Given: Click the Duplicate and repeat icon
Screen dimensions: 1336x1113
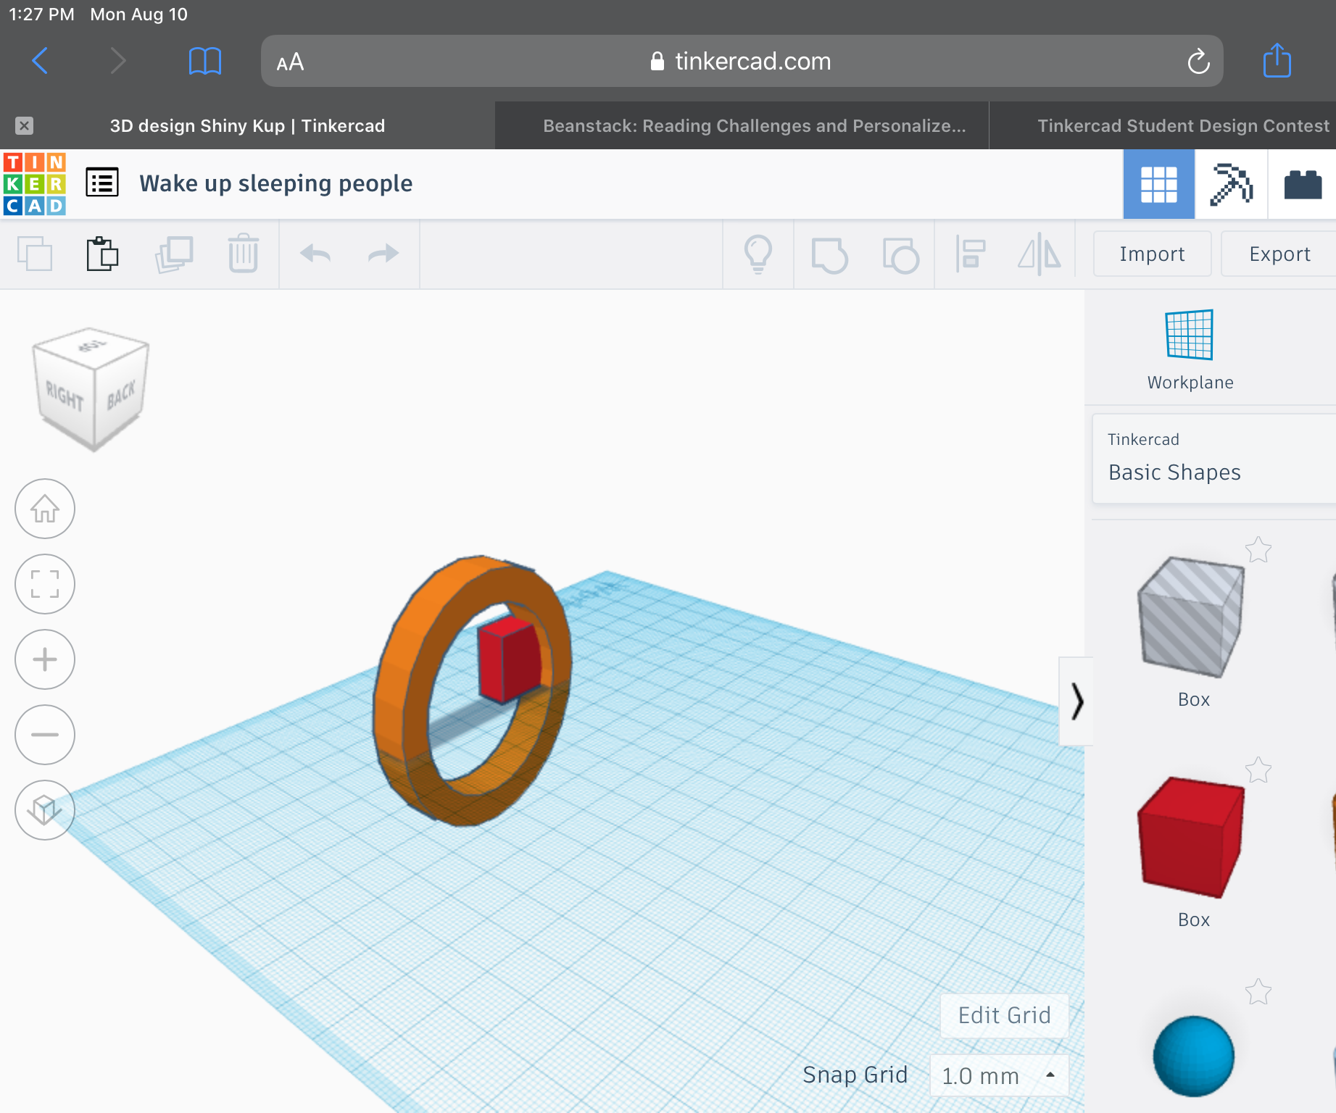Looking at the screenshot, I should (174, 254).
